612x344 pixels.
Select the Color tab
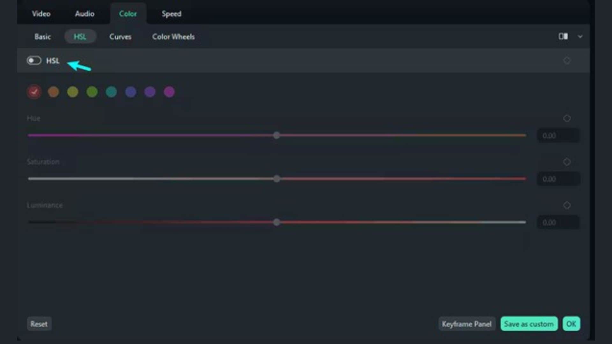click(x=128, y=14)
